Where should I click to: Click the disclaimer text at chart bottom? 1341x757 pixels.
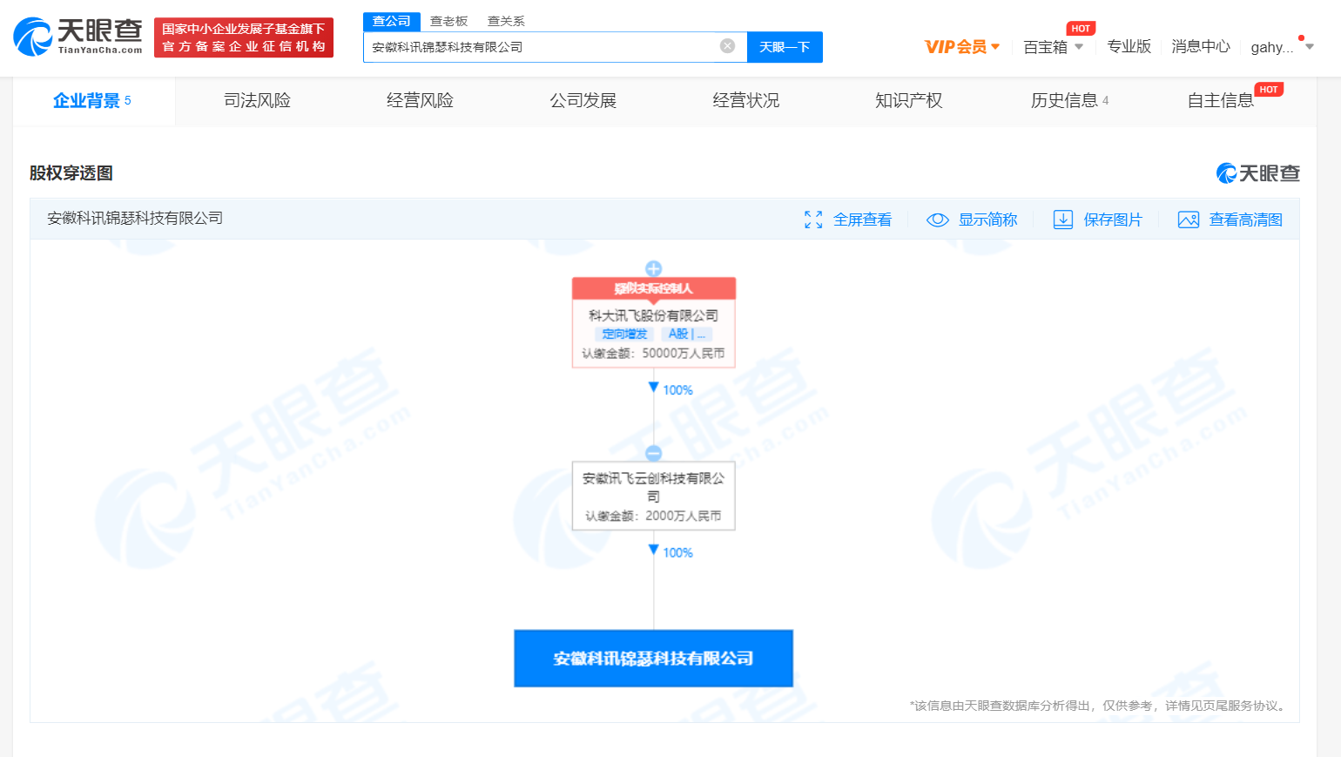pos(1099,706)
